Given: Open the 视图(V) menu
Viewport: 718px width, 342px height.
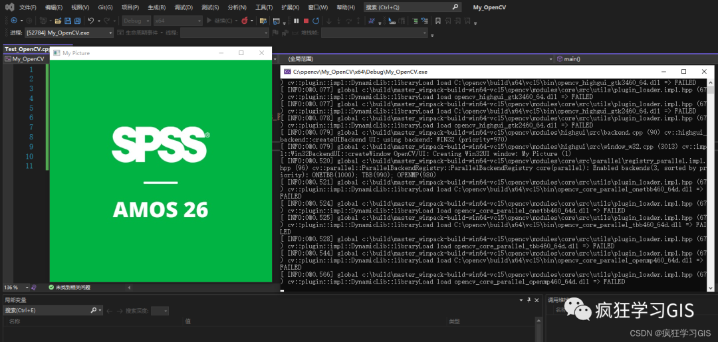Looking at the screenshot, I should tap(80, 7).
